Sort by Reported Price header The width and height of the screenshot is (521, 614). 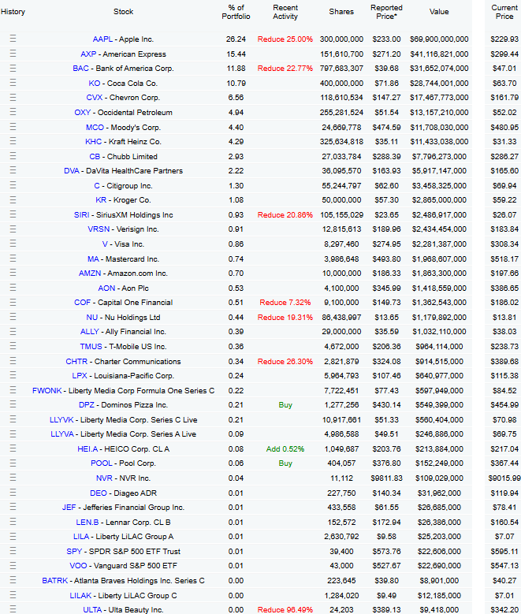coord(386,12)
